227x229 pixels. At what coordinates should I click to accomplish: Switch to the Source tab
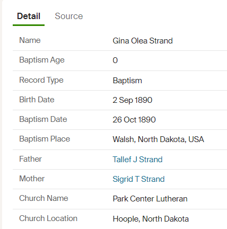point(69,16)
